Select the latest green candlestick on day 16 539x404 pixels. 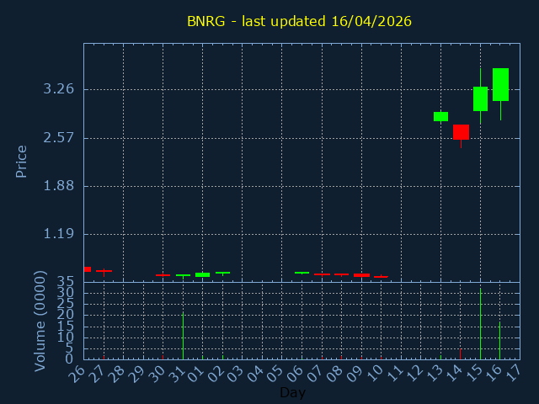click(500, 84)
